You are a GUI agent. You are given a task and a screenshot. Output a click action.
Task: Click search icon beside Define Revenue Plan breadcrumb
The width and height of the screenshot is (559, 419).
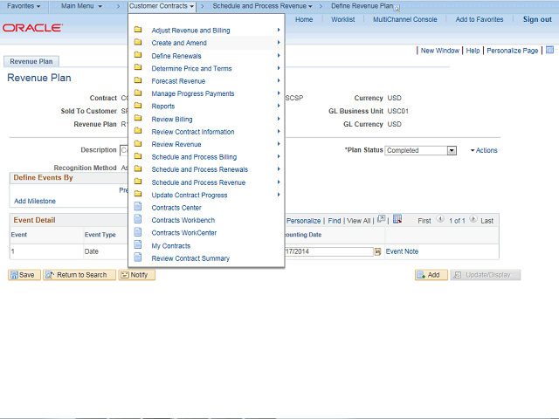(397, 8)
